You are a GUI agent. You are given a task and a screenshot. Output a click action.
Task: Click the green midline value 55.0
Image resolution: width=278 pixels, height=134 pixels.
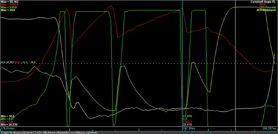point(25,63)
